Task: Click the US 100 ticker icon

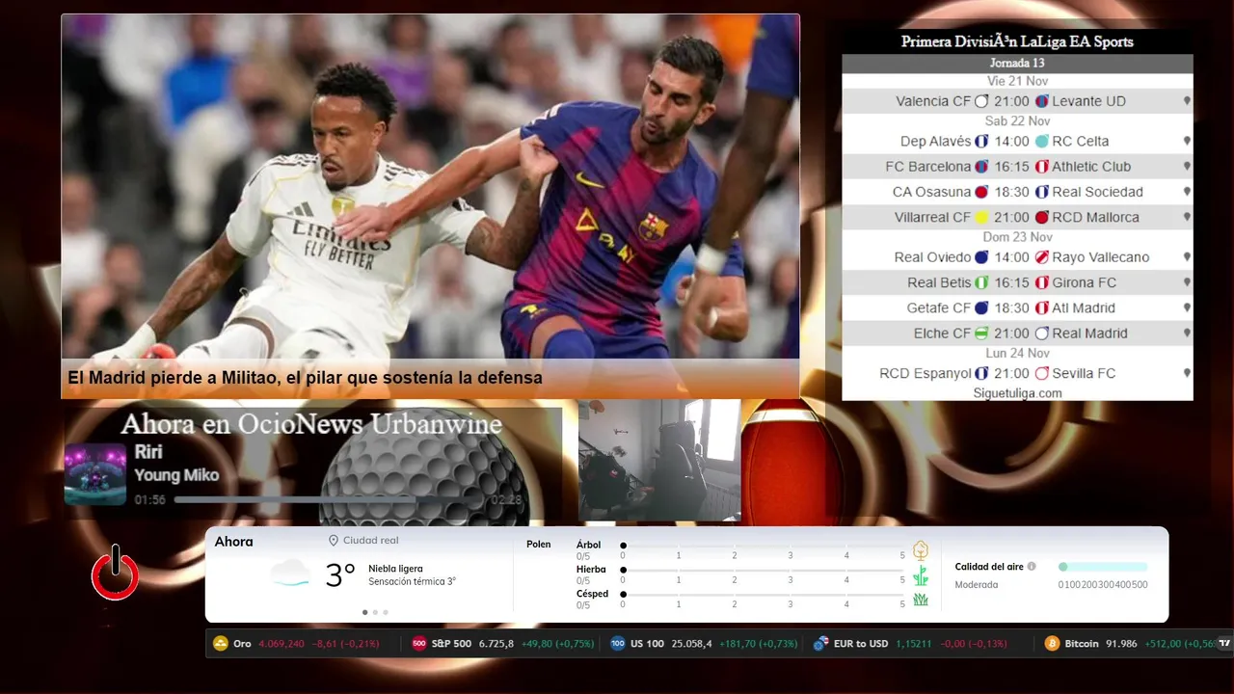Action: tap(618, 643)
